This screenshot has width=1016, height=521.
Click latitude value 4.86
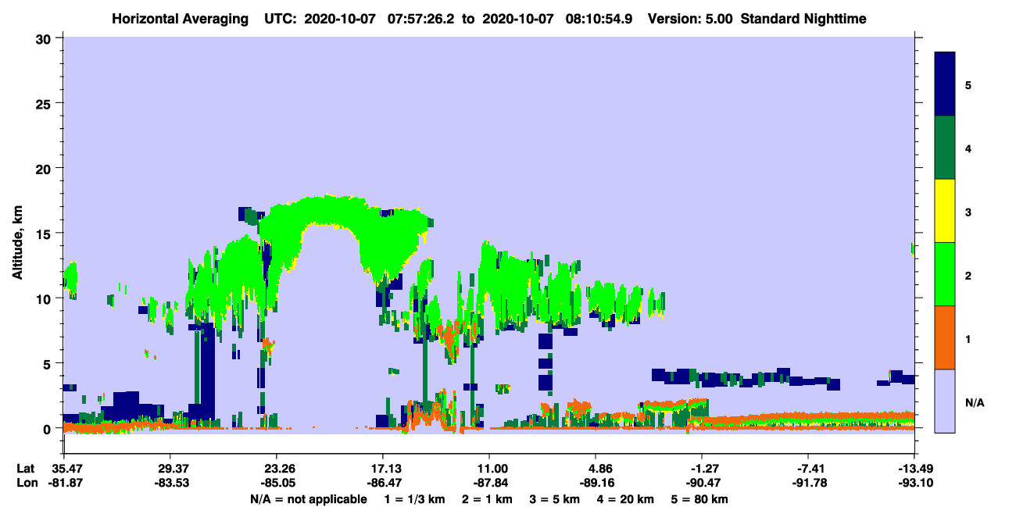(596, 469)
